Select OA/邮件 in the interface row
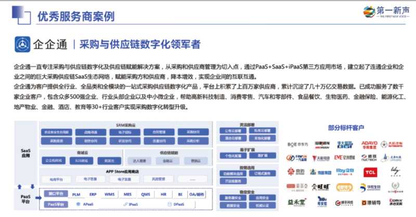 click(198, 194)
